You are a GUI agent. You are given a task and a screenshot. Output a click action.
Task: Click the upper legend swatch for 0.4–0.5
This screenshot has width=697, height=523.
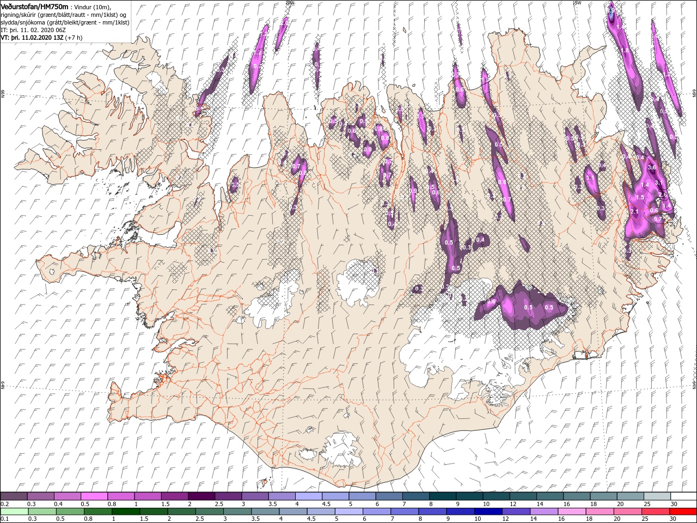click(x=68, y=496)
